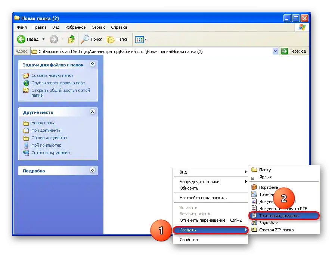Open the Избранное menu
The width and height of the screenshot is (332, 256).
[75, 27]
